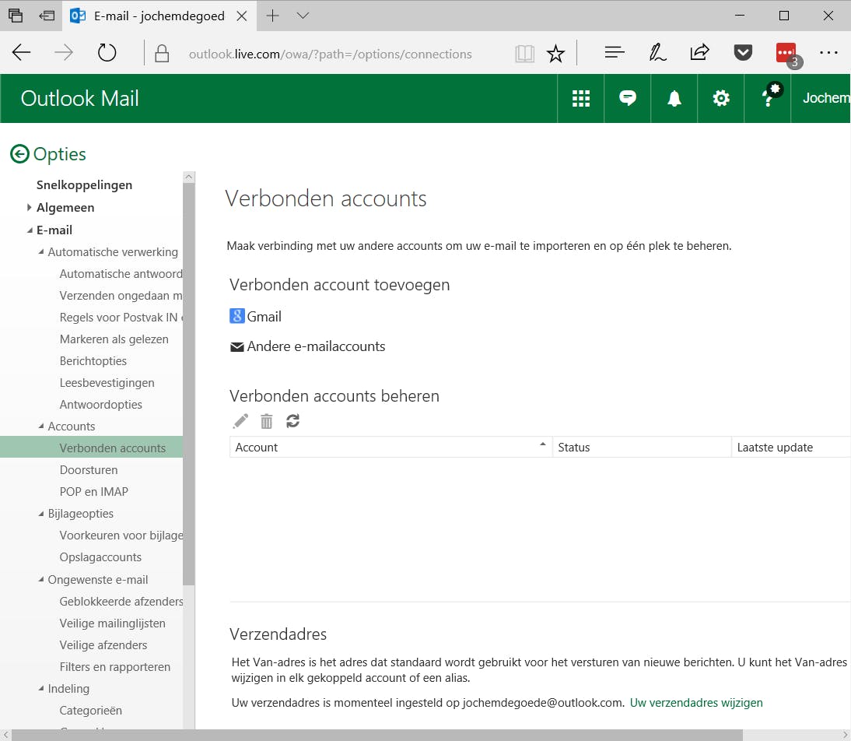The height and width of the screenshot is (741, 851).
Task: Open Berichtopties settings
Action: pyautogui.click(x=93, y=360)
